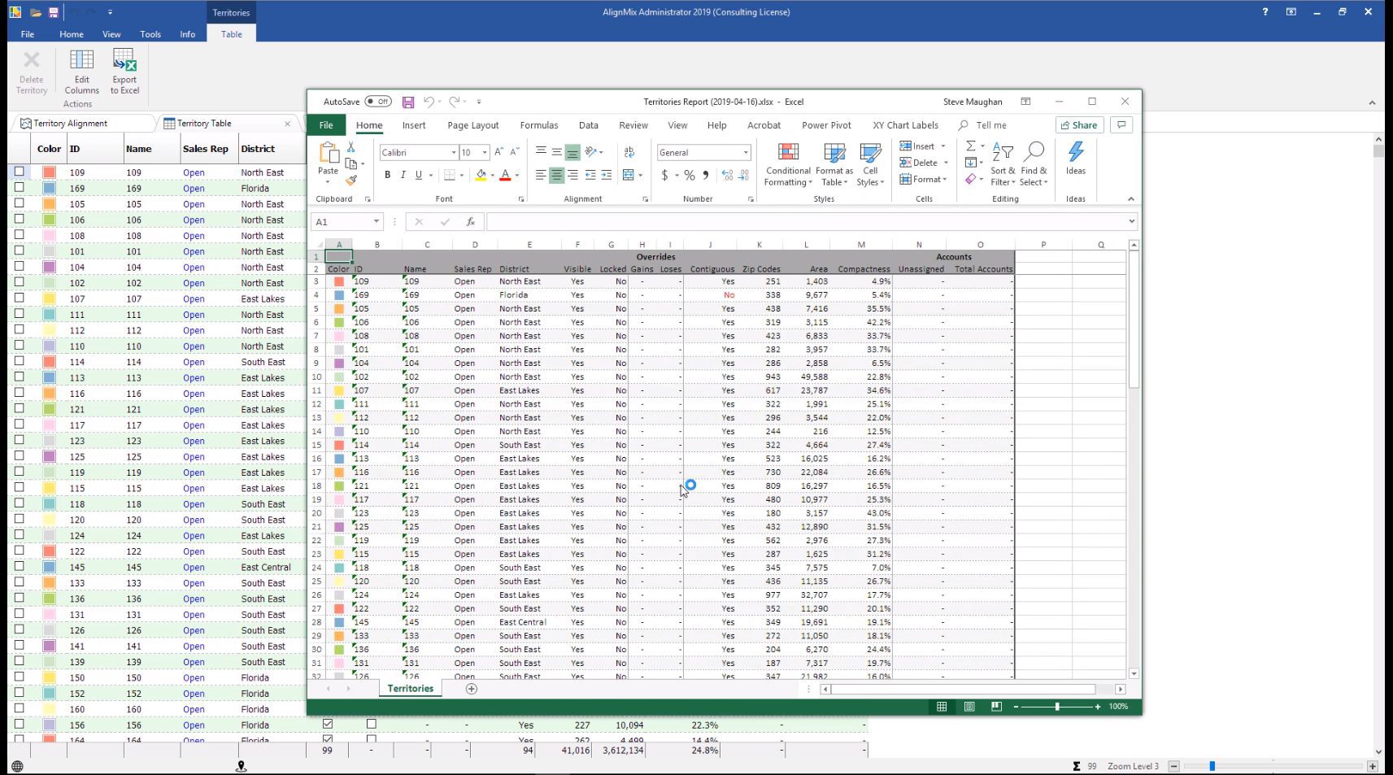Open the Ideas pane in Excel
1393x775 pixels.
coord(1076,158)
